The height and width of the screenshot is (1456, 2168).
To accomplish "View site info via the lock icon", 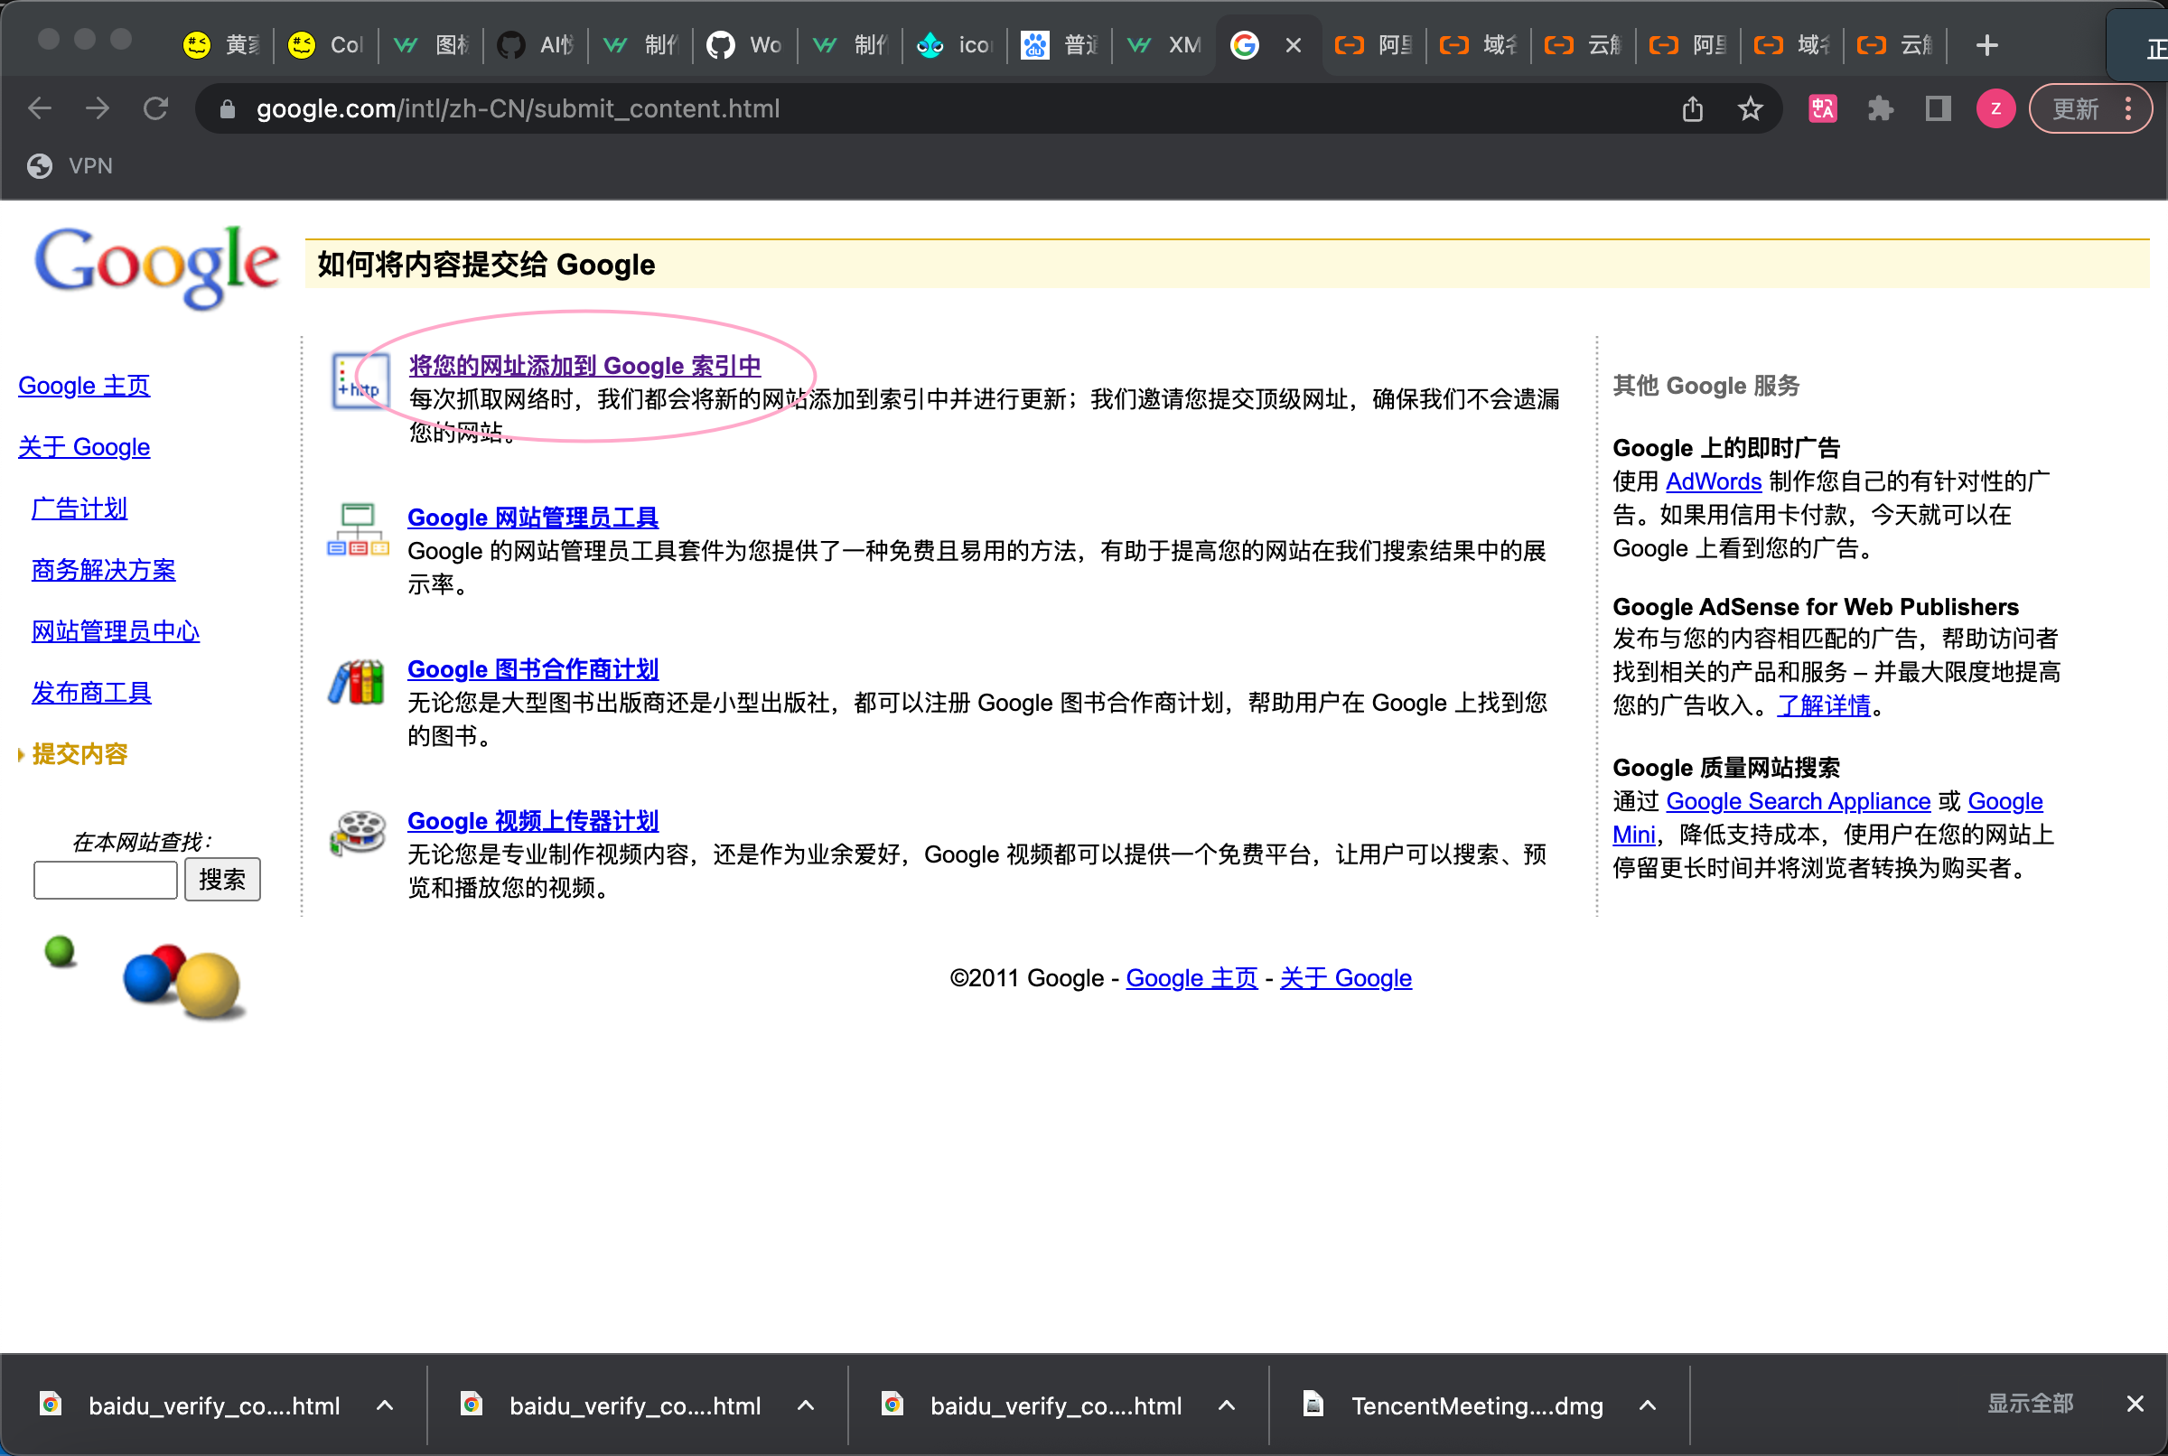I will tap(228, 109).
